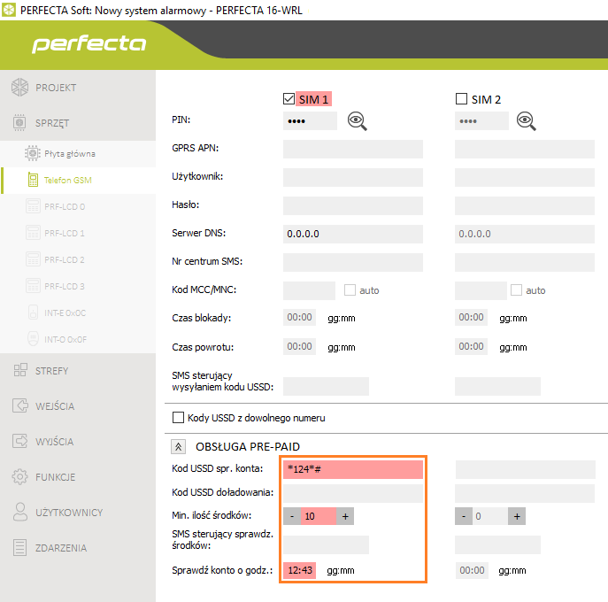Click SIM 1 Sprawdź konto o godz. field
The width and height of the screenshot is (608, 602).
point(299,570)
